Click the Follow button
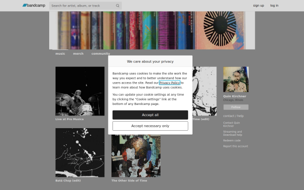 pos(236,107)
